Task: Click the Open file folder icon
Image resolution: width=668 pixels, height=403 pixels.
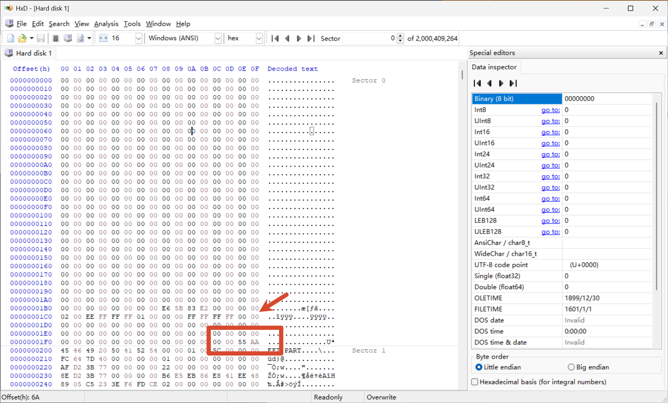Action: (x=22, y=38)
